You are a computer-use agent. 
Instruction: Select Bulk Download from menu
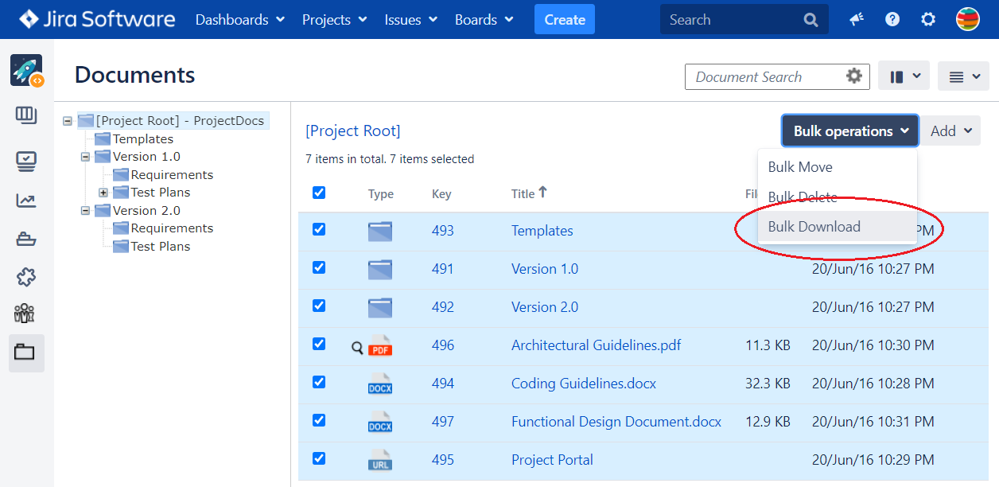(814, 227)
